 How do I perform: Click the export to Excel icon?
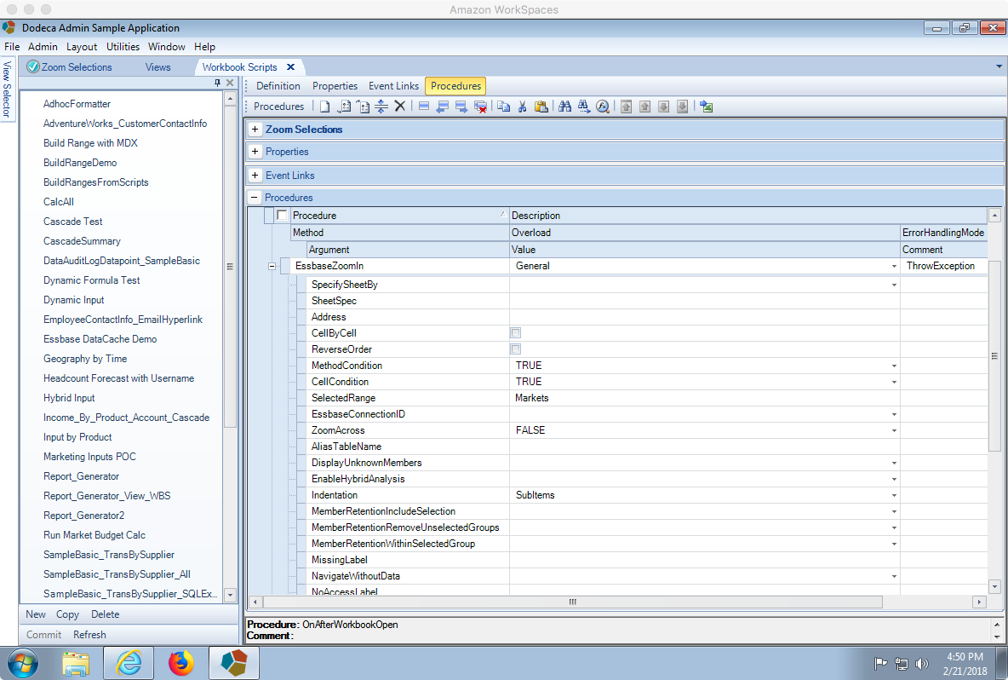(707, 107)
